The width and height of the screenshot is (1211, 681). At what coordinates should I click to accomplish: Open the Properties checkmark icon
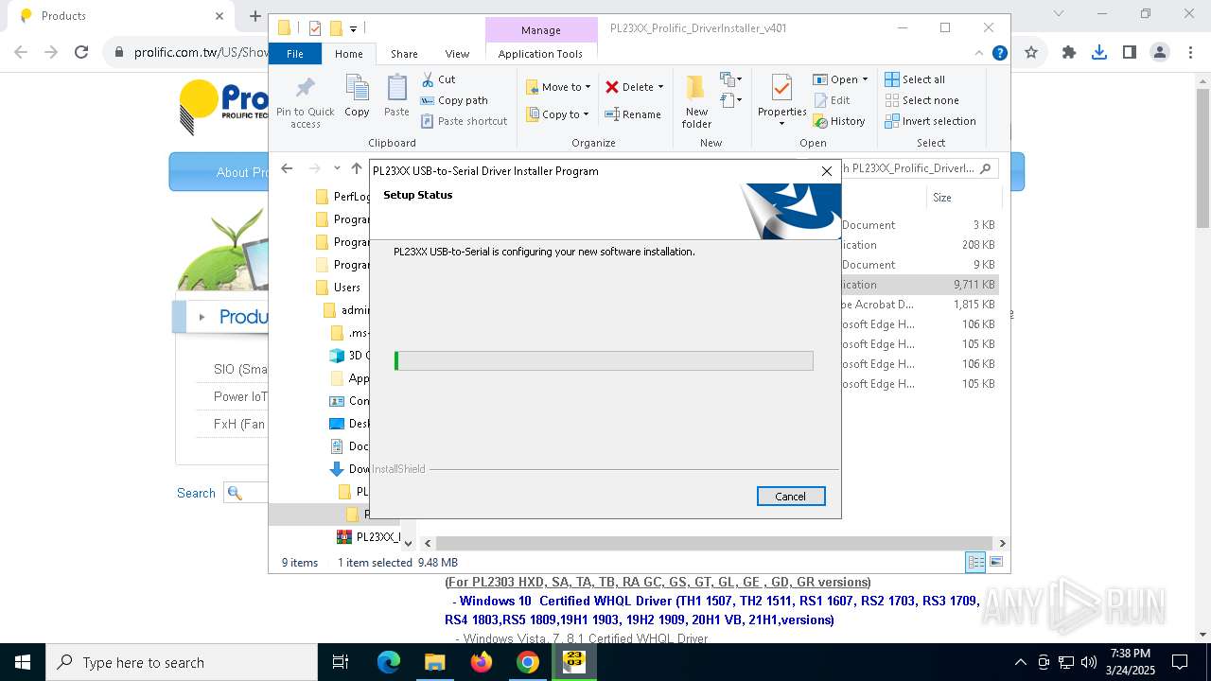pos(781,90)
